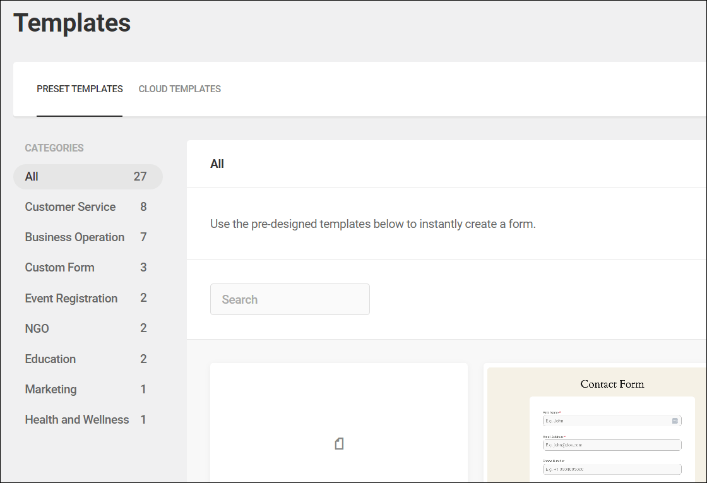Image resolution: width=707 pixels, height=483 pixels.
Task: Open the NGO category
Action: [37, 328]
